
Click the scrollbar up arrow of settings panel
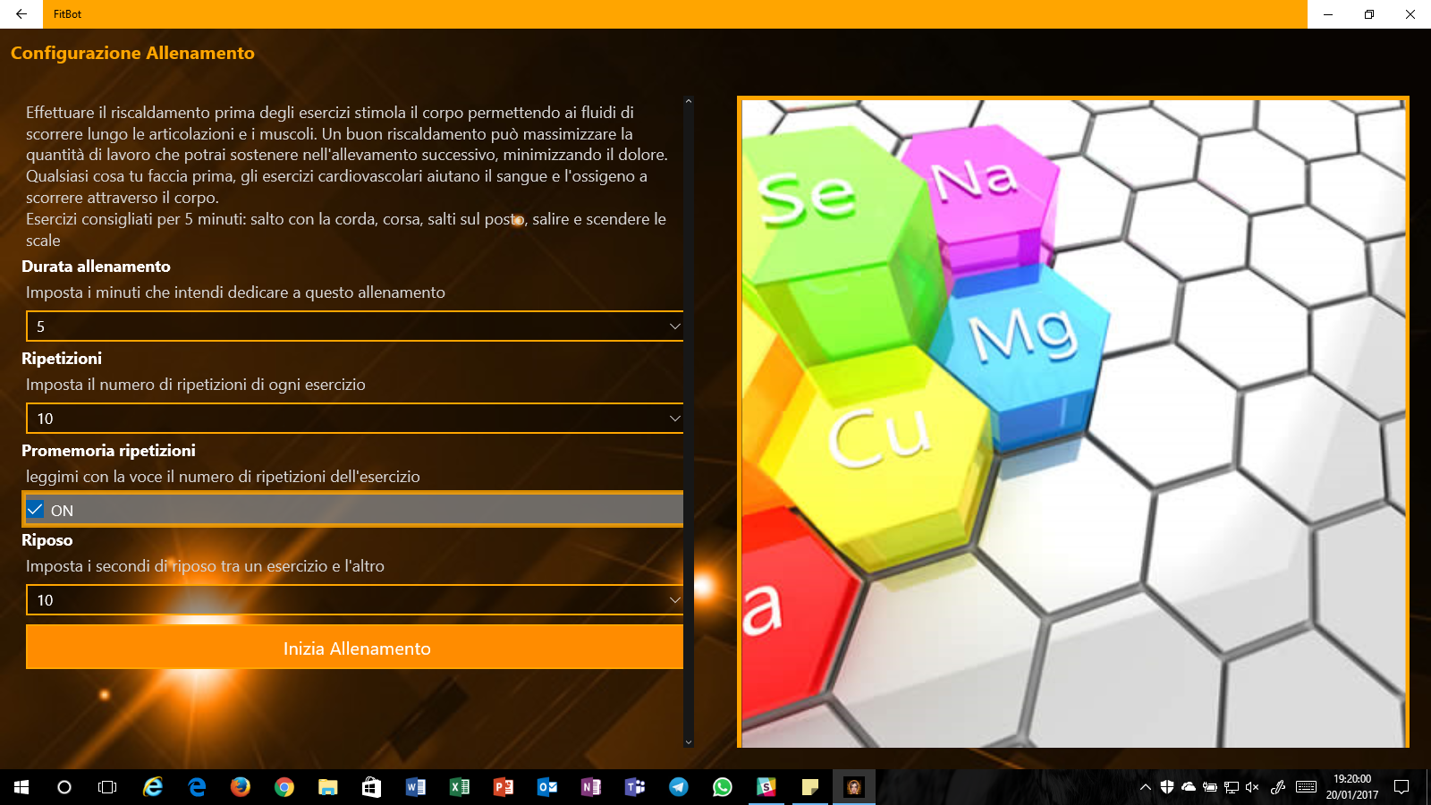coord(689,102)
